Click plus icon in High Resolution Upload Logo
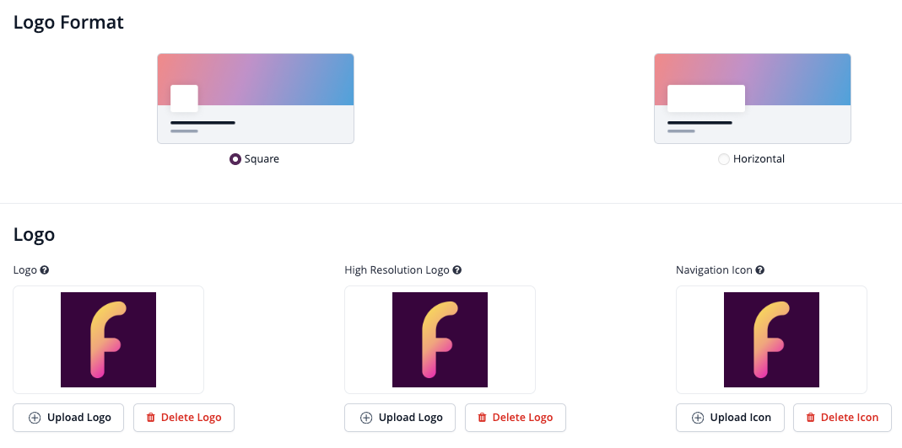The height and width of the screenshot is (448, 902). 366,418
